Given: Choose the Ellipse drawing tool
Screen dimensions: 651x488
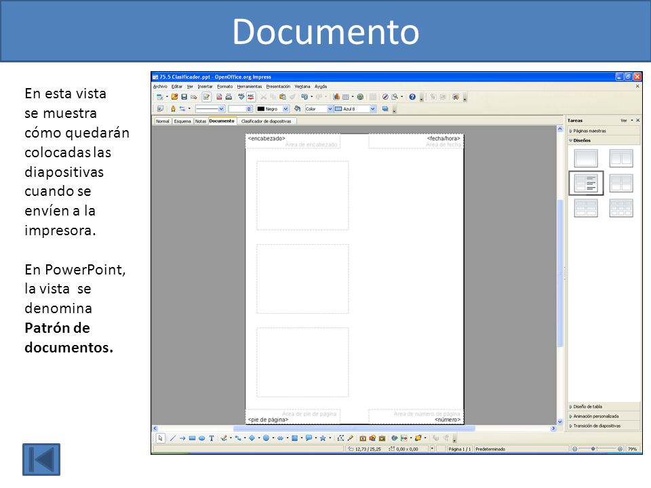Looking at the screenshot, I should 202,439.
